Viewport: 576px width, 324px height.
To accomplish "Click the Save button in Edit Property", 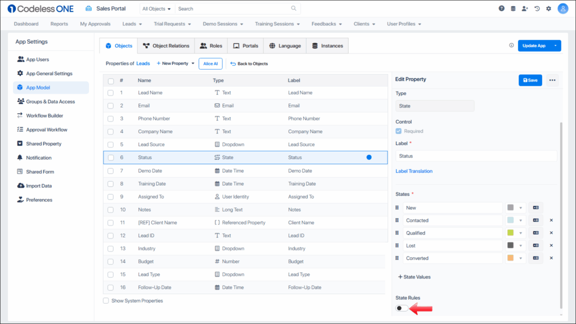I will click(530, 80).
